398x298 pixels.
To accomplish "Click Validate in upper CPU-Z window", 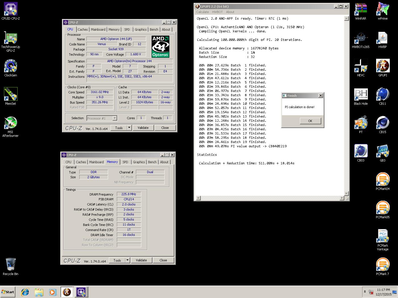I will [143, 128].
